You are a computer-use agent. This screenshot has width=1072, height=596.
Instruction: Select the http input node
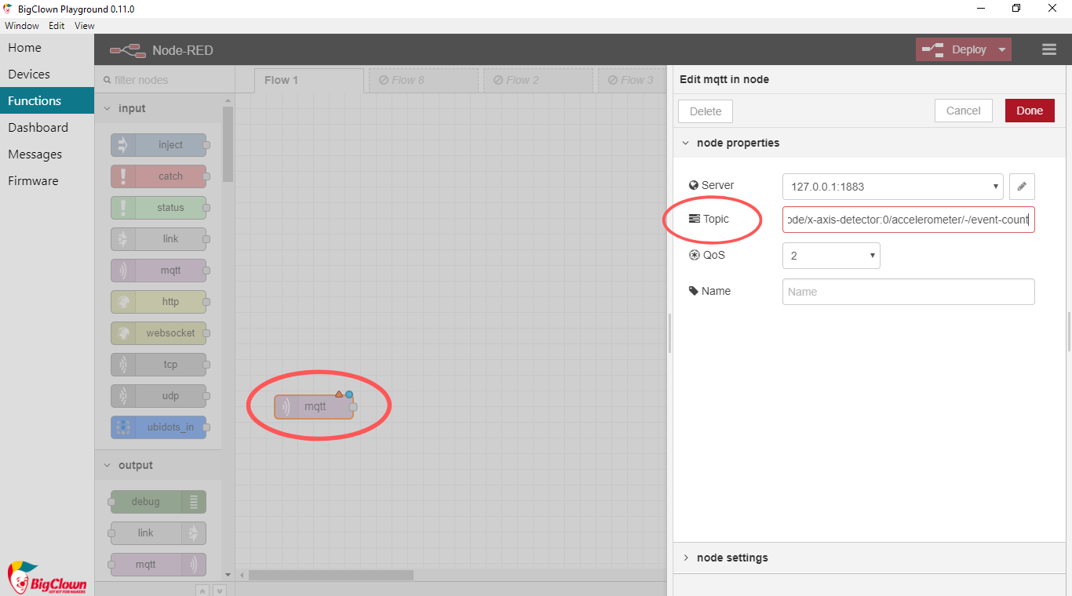point(159,302)
